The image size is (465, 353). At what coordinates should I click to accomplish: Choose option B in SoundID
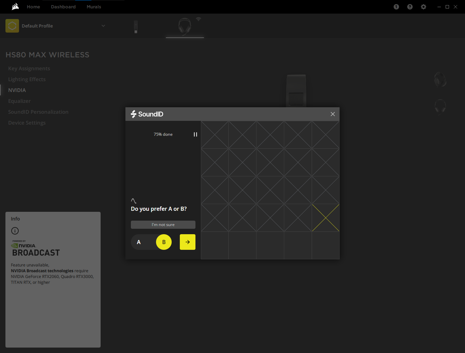click(x=164, y=242)
